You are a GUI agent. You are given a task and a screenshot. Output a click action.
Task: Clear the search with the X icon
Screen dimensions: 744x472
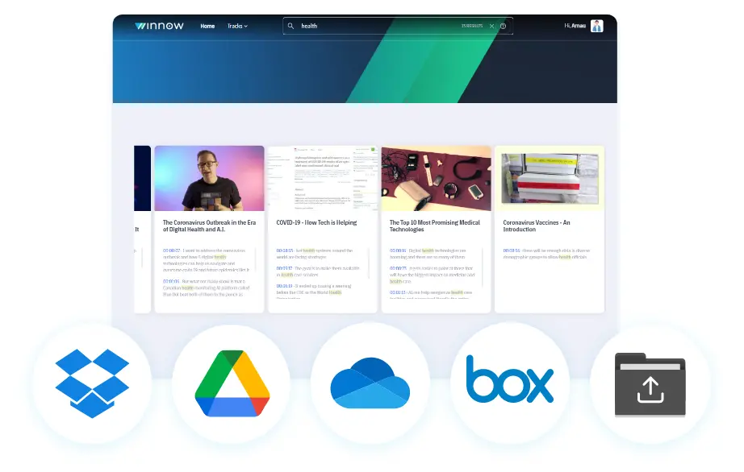point(491,26)
